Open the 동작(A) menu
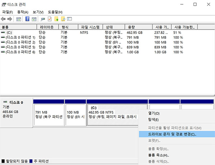This screenshot has height=165, width=215. 23,12
